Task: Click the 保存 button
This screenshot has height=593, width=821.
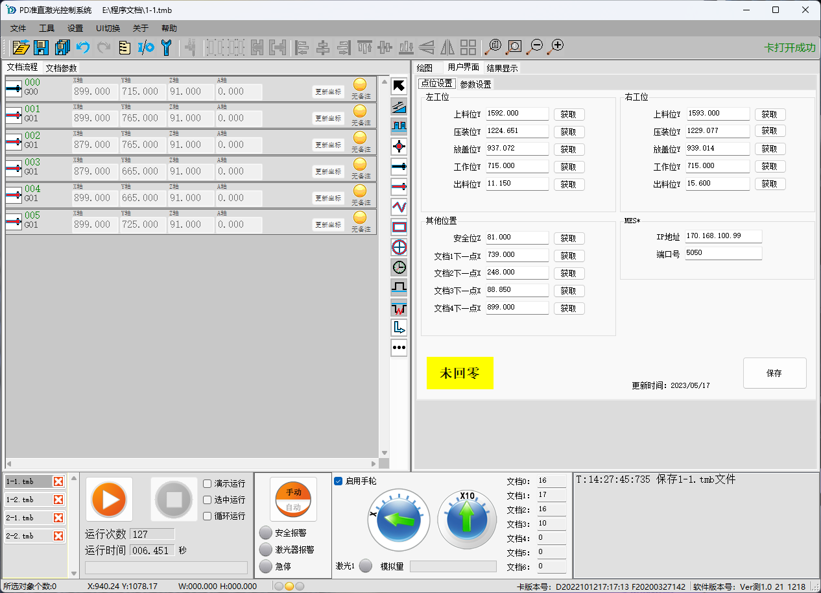Action: coord(774,373)
